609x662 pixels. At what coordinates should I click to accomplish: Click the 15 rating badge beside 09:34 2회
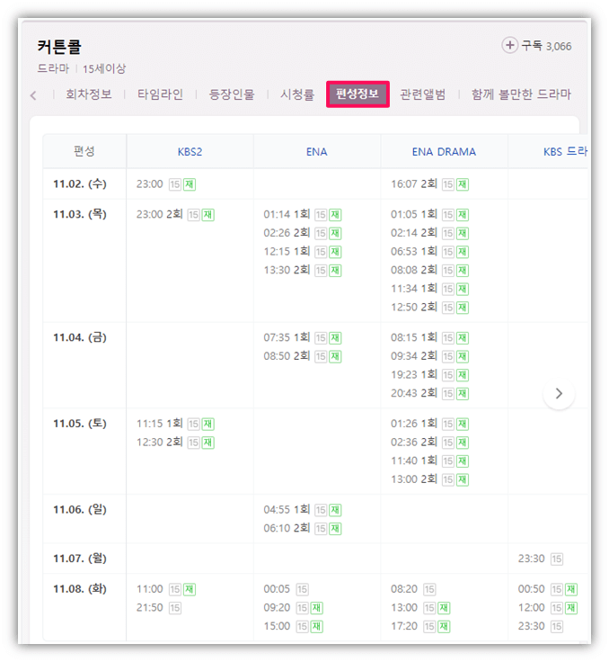(448, 357)
